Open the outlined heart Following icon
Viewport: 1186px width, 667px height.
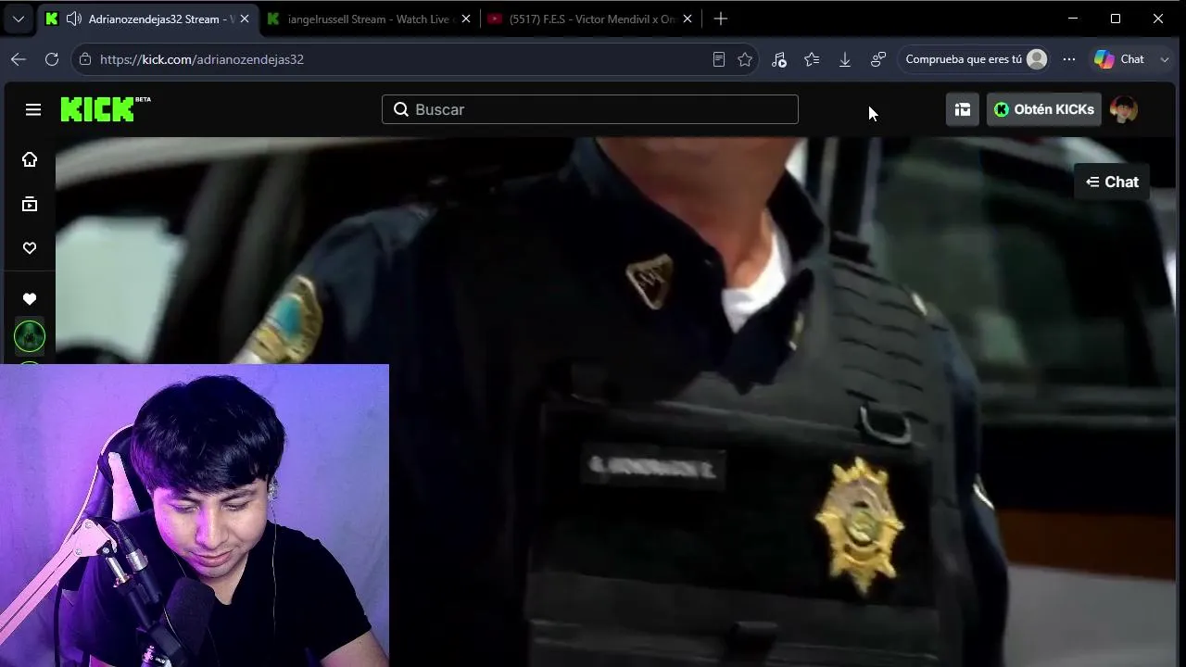pyautogui.click(x=30, y=248)
